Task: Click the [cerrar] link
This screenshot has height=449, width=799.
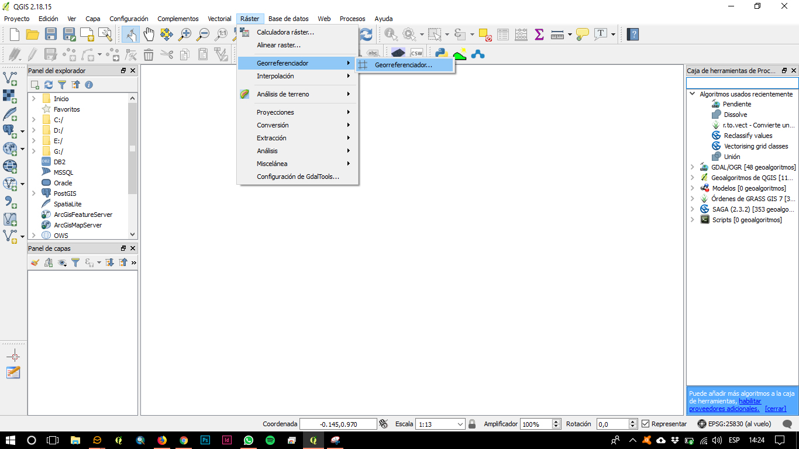Action: pos(776,409)
